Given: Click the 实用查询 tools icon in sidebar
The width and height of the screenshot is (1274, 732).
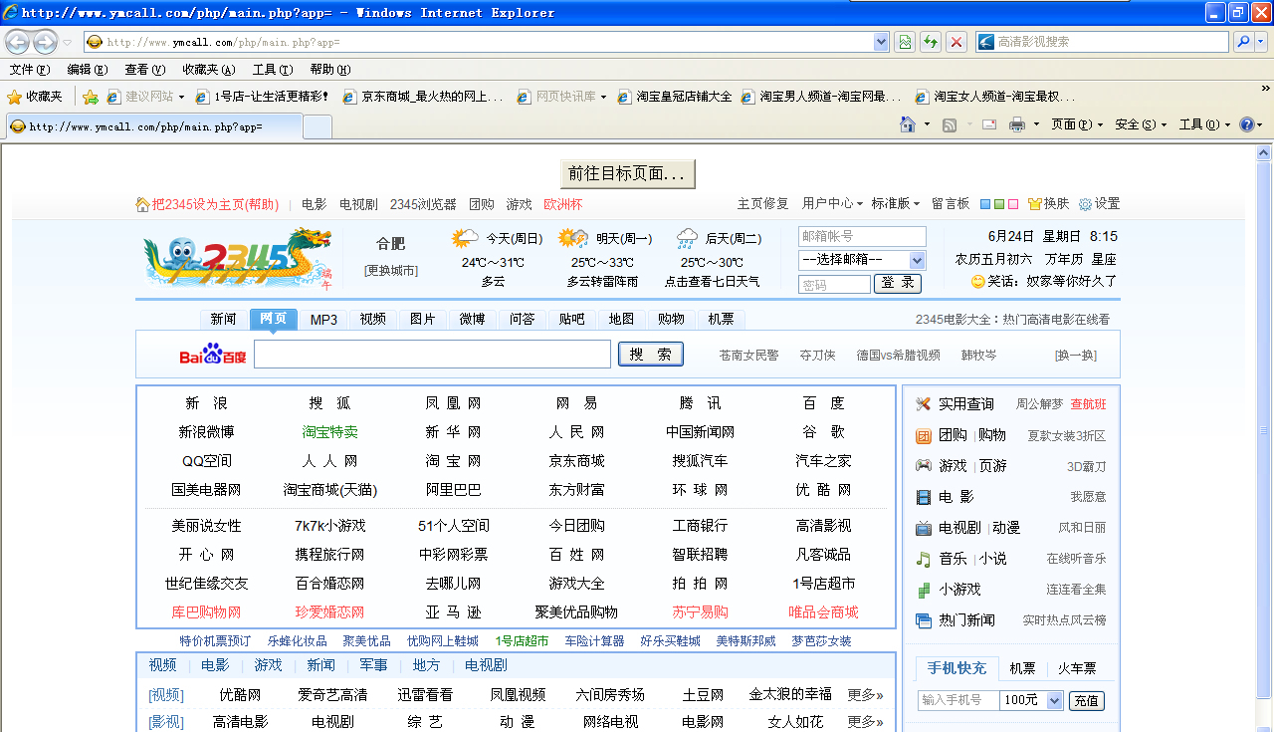Looking at the screenshot, I should coord(924,405).
